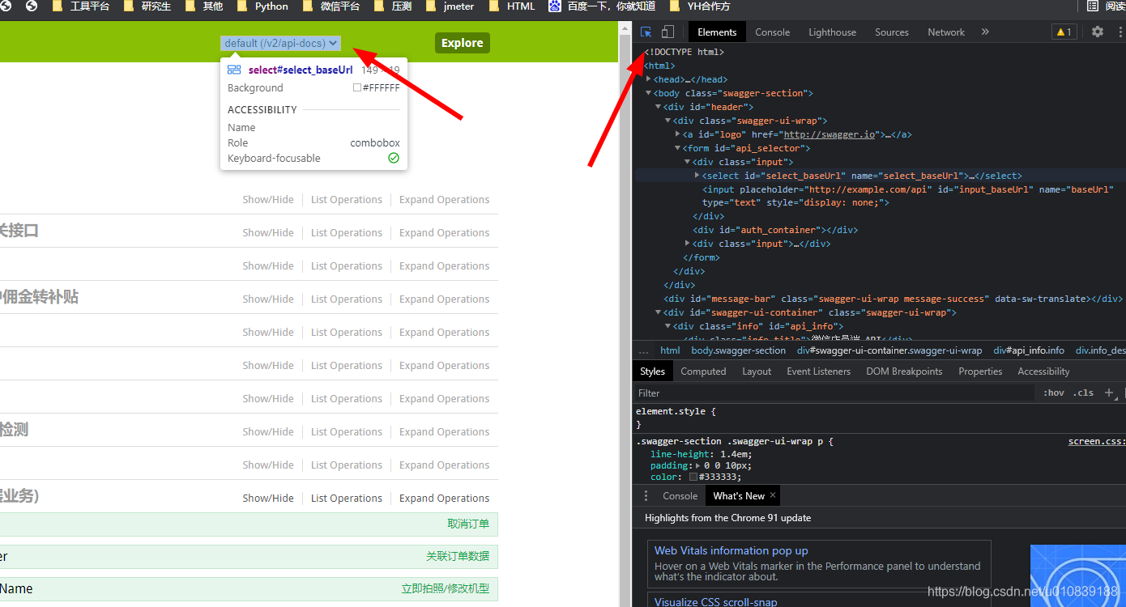Expand the a id logo node

678,134
